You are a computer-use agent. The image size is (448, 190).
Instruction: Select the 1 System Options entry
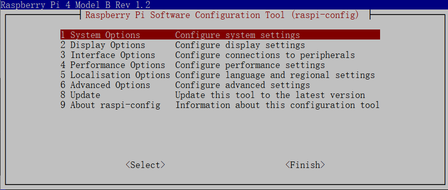pyautogui.click(x=220, y=35)
